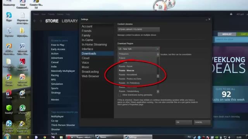The image size is (248, 139).
Task: Open the Paint desktop shortcut
Action: [x=22, y=94]
